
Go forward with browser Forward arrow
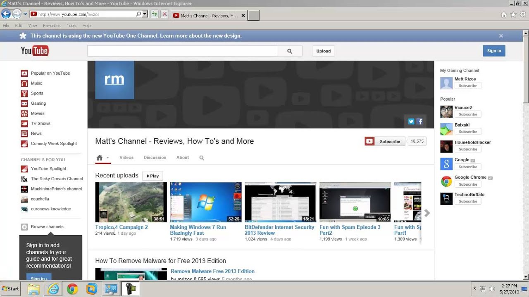click(17, 14)
